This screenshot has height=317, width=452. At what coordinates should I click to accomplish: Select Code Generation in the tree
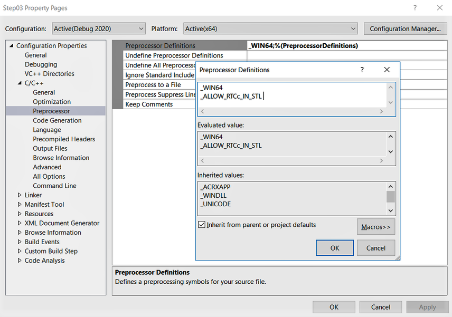(57, 120)
